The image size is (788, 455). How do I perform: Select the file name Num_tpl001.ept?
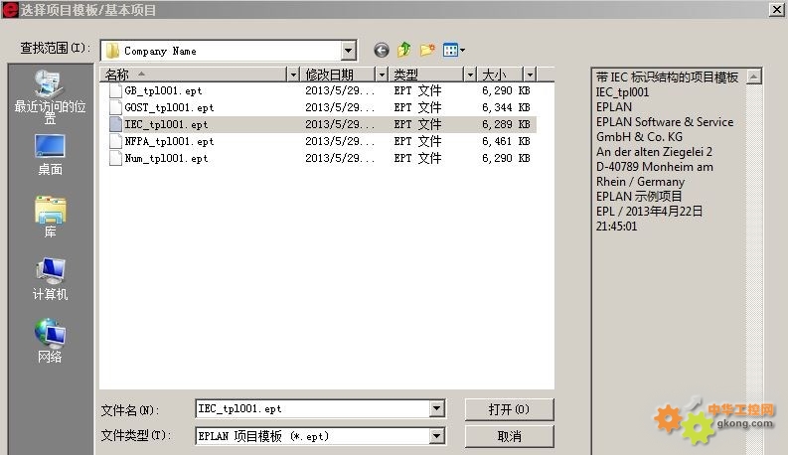coord(166,158)
